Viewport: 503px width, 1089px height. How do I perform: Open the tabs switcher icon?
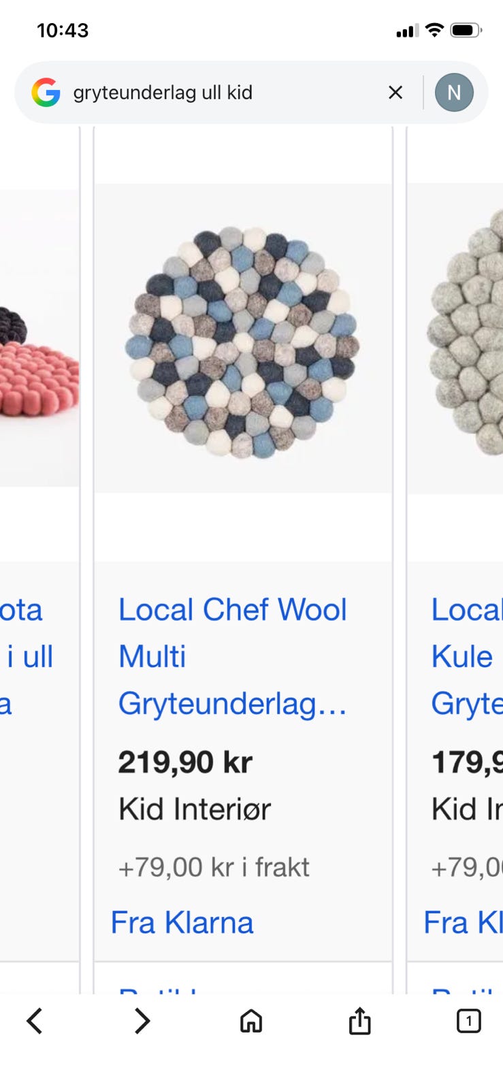point(468,1021)
